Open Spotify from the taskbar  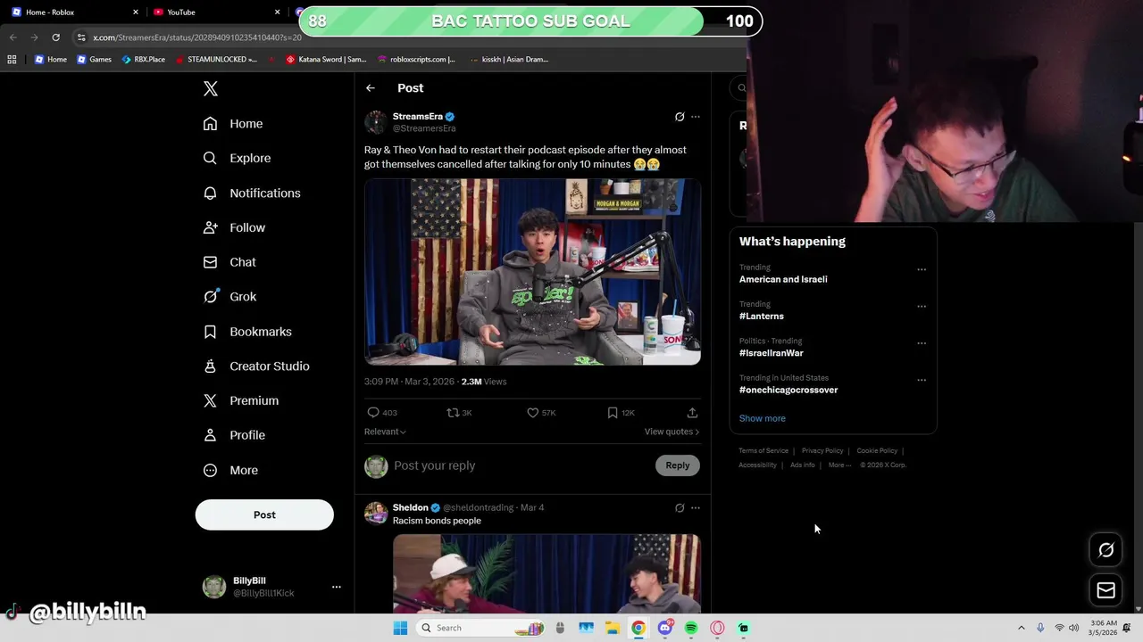pyautogui.click(x=691, y=628)
